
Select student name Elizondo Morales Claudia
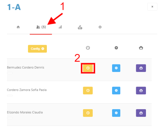click(25, 112)
